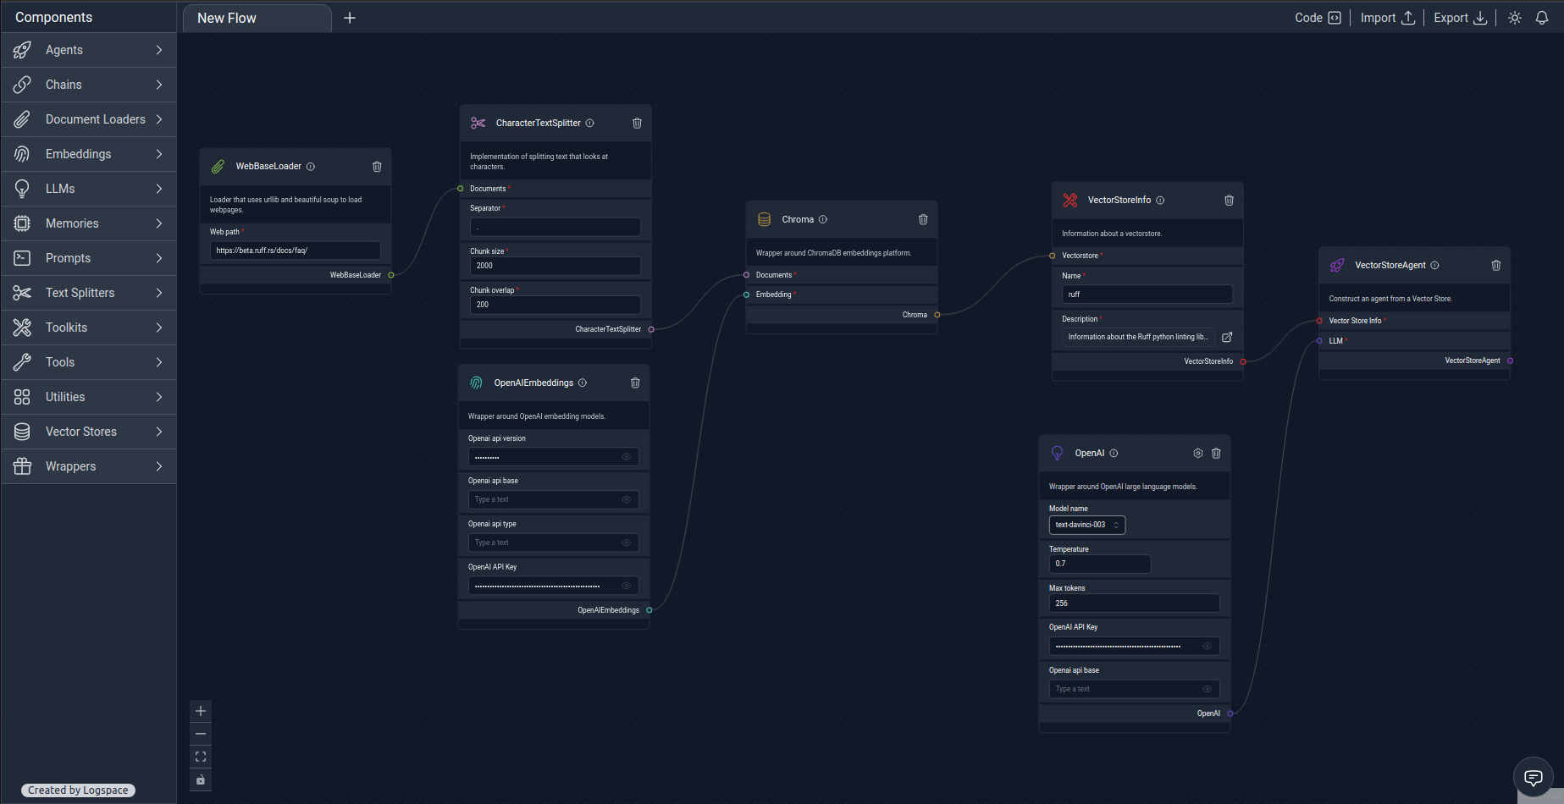Reveal Openai api base in OpenAIEmbeddings
Image resolution: width=1564 pixels, height=804 pixels.
pos(627,500)
